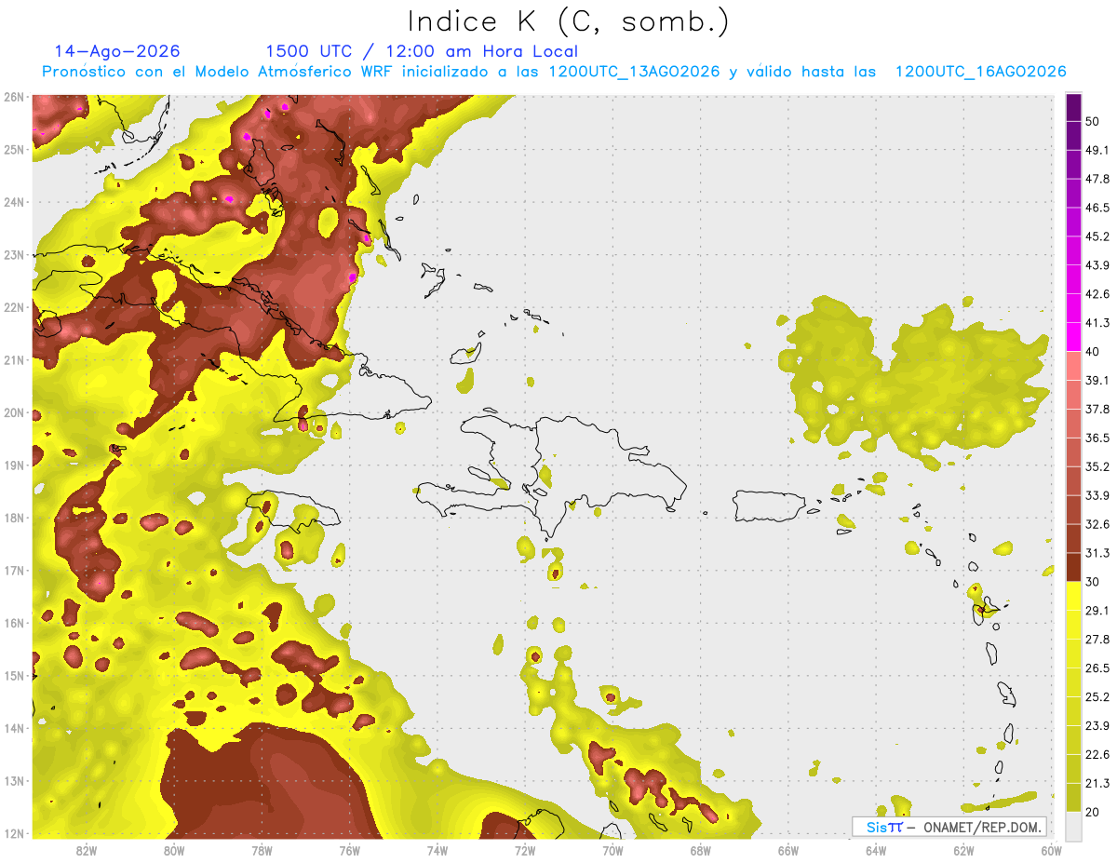This screenshot has width=1117, height=863.
Task: Click the 13N latitude label
Action: pyautogui.click(x=13, y=780)
